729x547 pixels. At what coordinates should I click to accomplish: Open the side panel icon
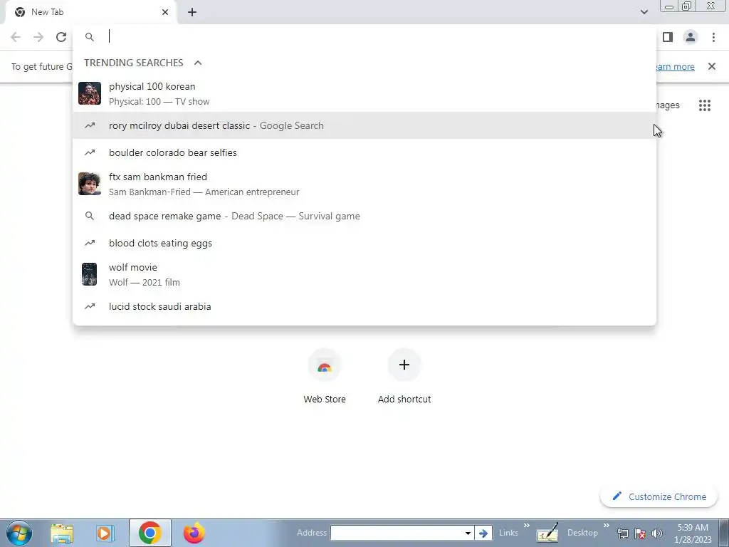click(668, 37)
